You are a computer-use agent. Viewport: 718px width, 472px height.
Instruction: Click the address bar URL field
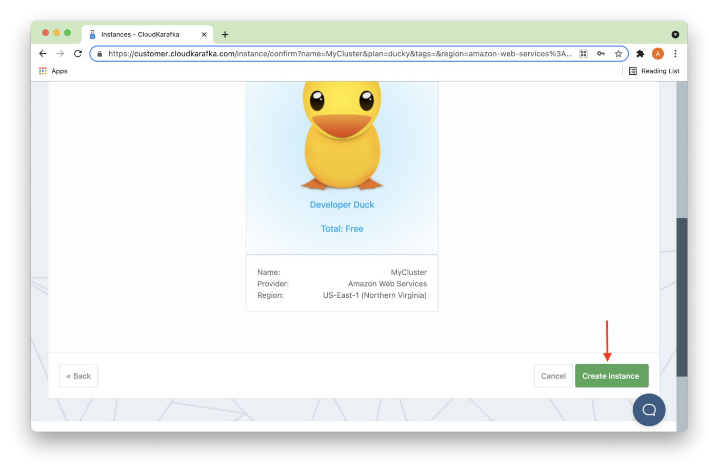pos(340,53)
